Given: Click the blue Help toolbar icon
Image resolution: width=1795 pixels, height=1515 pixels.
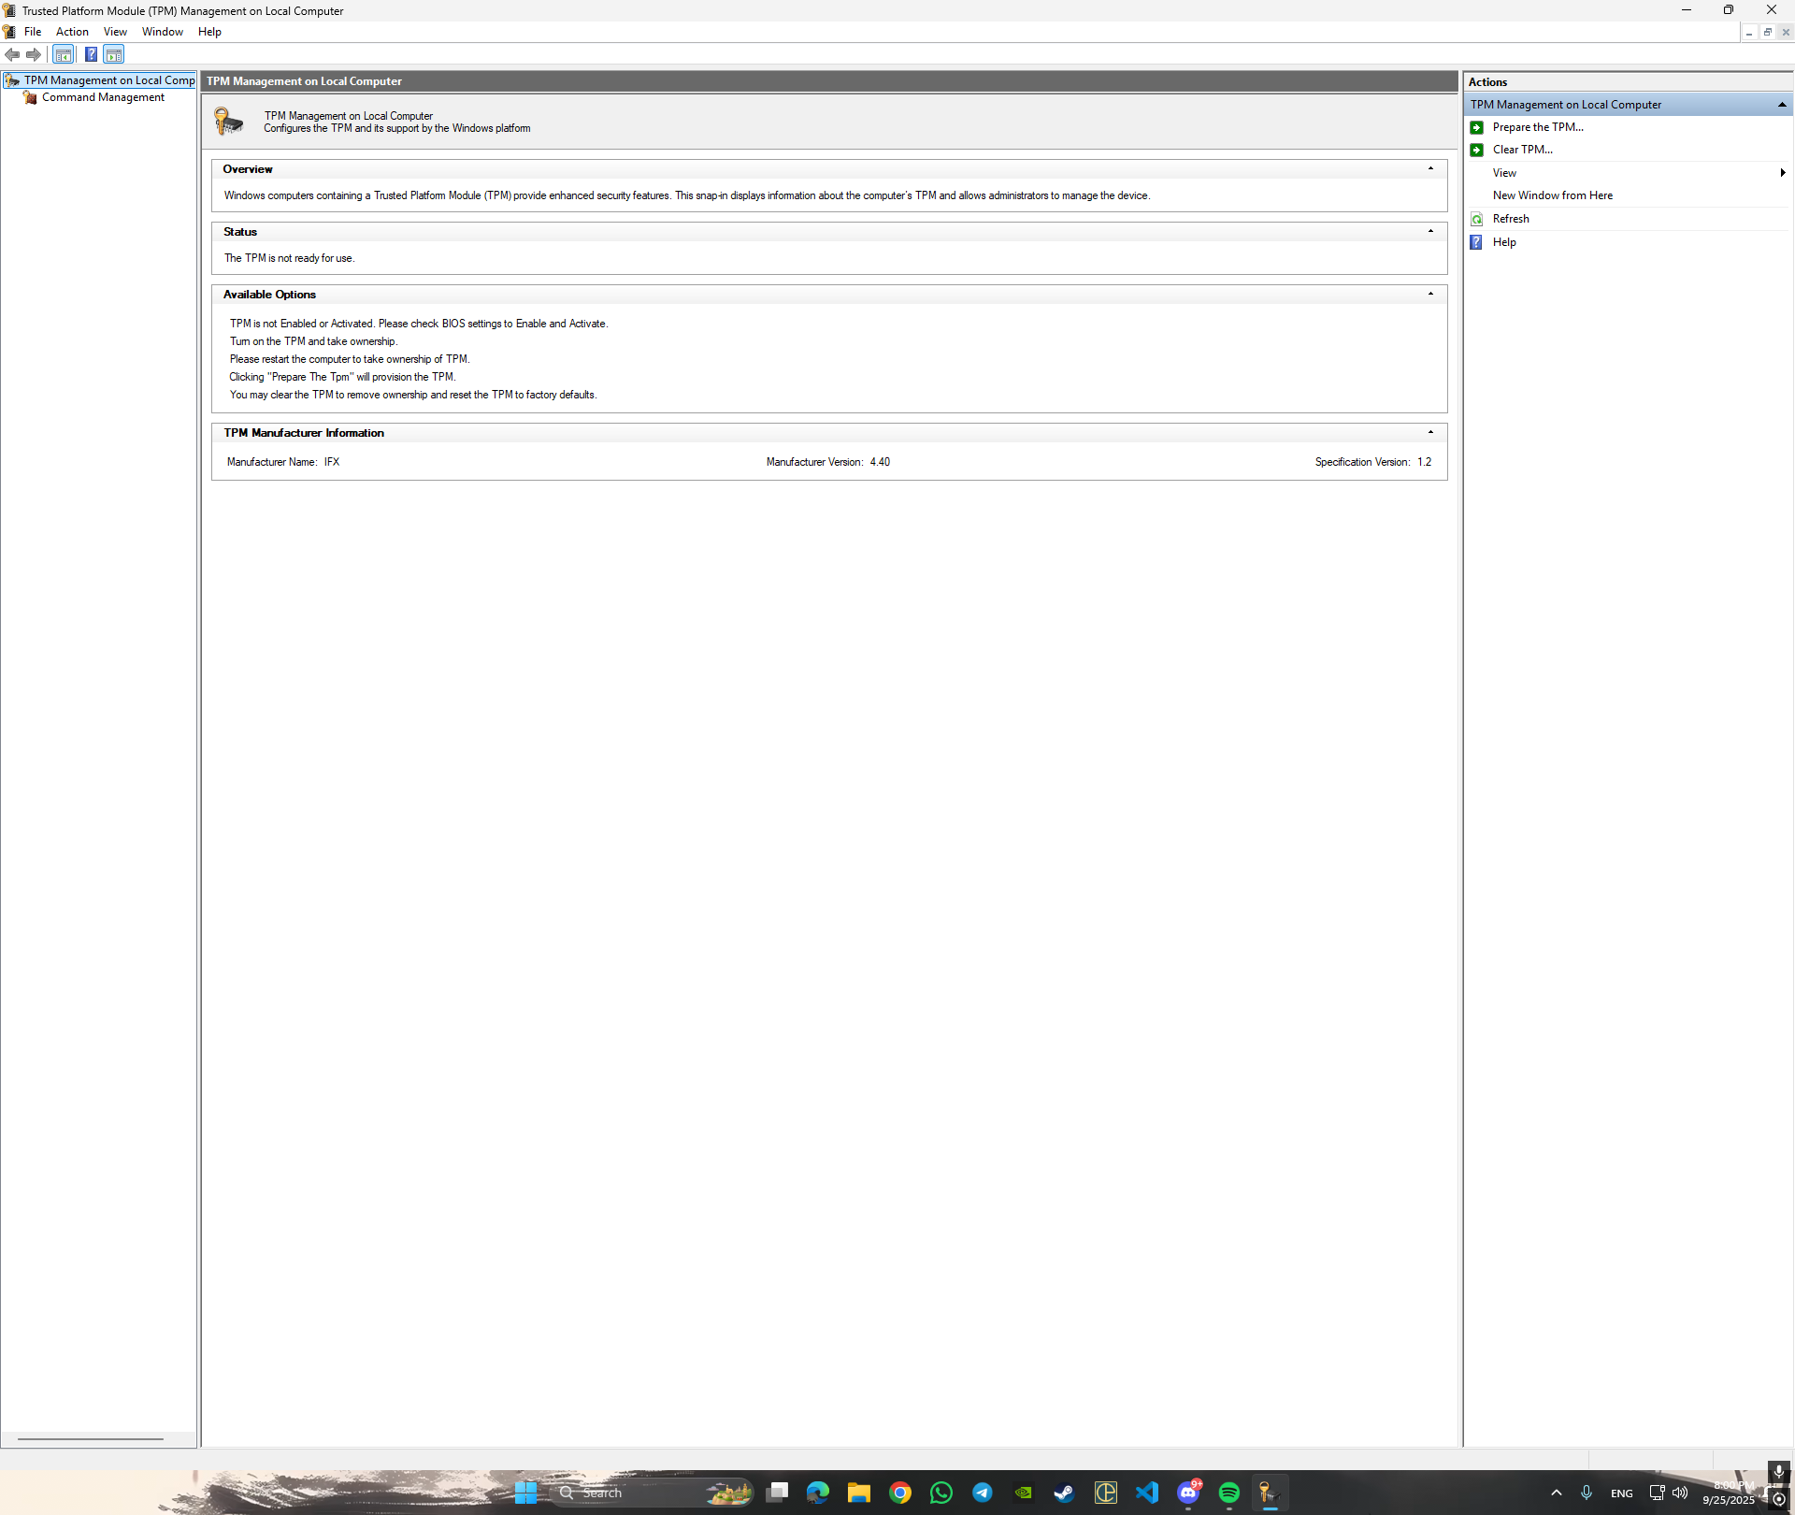Looking at the screenshot, I should point(91,55).
